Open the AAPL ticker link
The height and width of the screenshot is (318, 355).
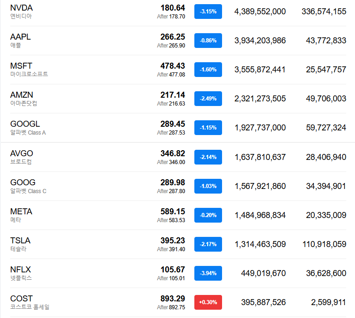[x=20, y=37]
